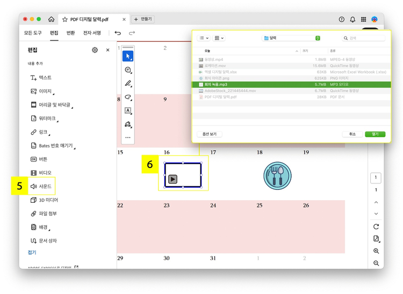The width and height of the screenshot is (403, 294).
Task: Open more tools ellipsis
Action: click(x=128, y=137)
